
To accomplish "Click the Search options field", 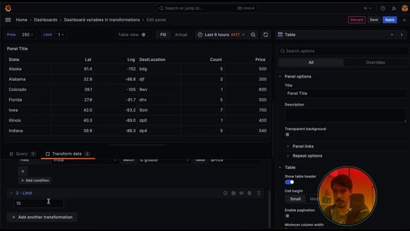I will (x=343, y=51).
